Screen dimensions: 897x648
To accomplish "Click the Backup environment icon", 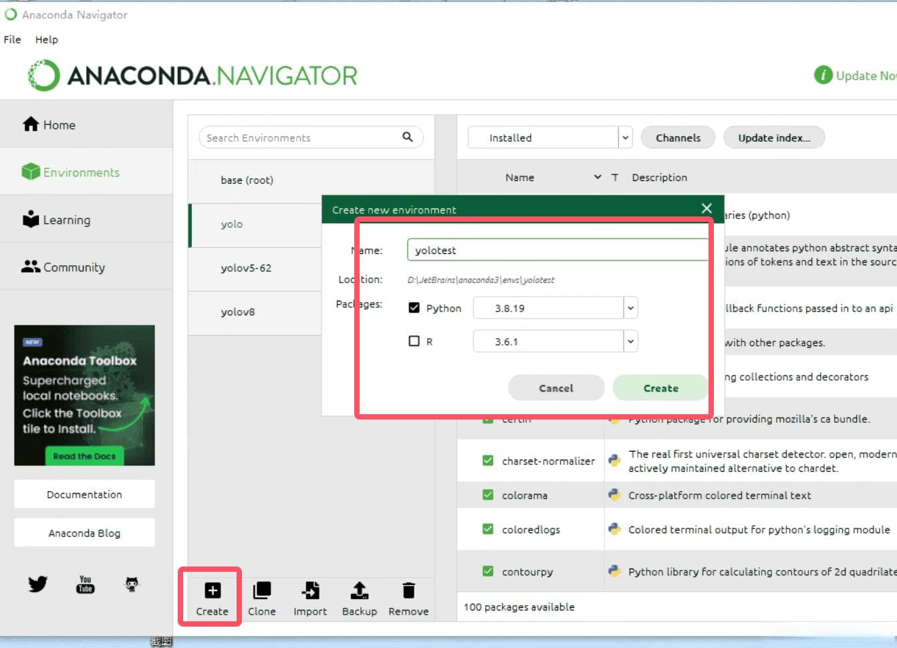I will click(360, 591).
